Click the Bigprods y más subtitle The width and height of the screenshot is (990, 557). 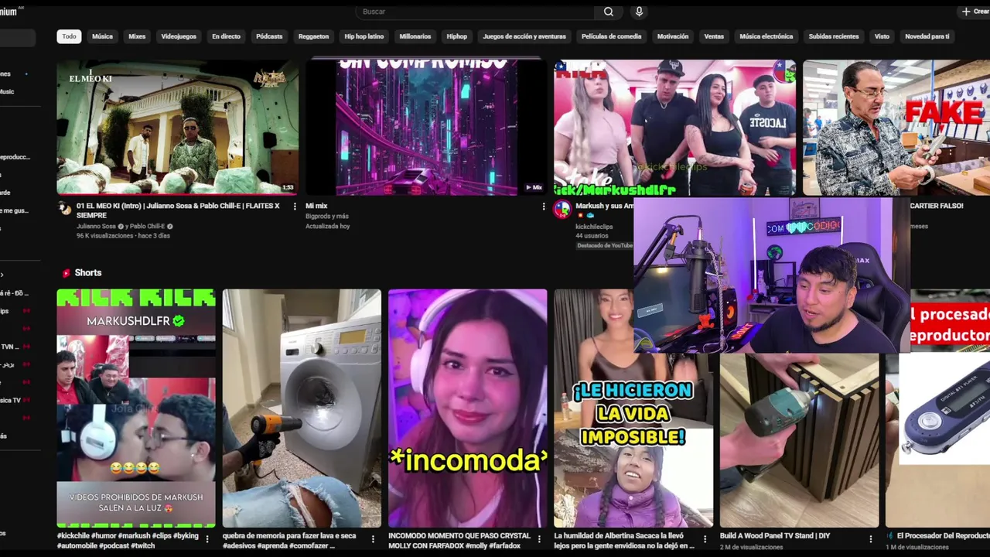[x=327, y=217]
